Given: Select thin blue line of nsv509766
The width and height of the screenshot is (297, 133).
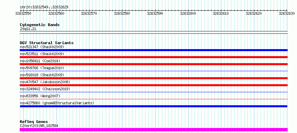Looking at the screenshot, I should click(154, 71).
